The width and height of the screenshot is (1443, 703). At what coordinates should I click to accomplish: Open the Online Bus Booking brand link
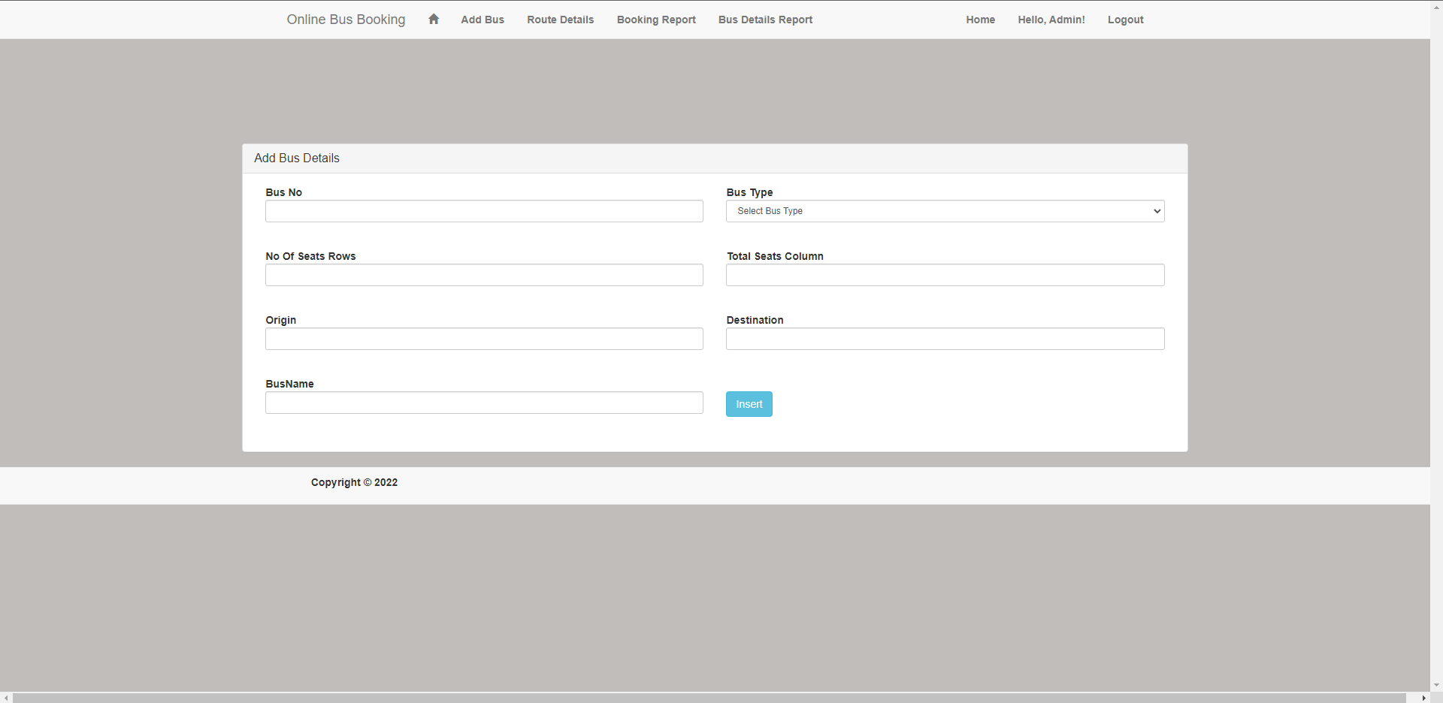346,20
